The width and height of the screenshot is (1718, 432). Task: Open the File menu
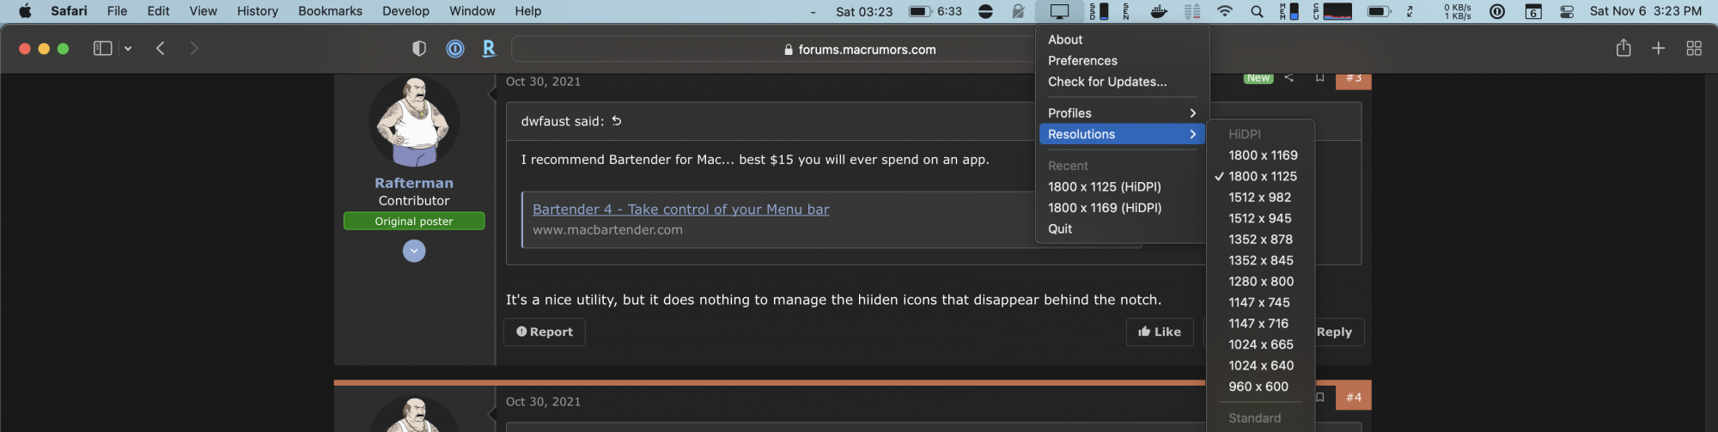coord(117,11)
